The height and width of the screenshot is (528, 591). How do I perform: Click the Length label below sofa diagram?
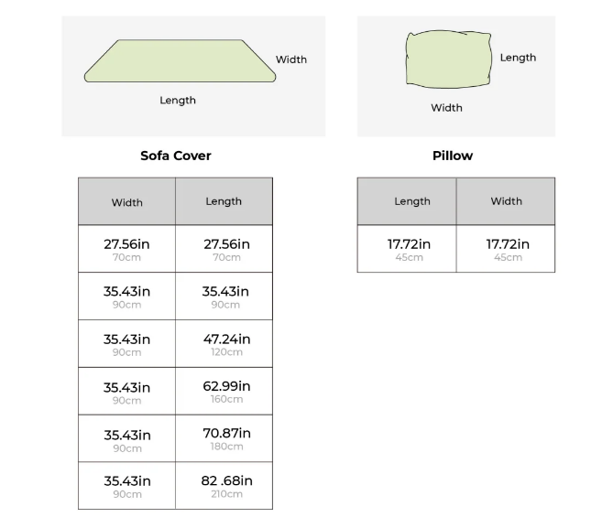coord(178,101)
